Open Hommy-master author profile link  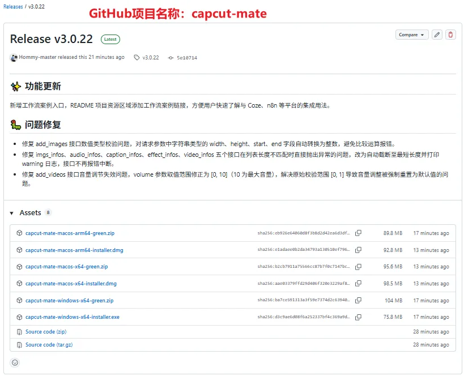coord(37,57)
